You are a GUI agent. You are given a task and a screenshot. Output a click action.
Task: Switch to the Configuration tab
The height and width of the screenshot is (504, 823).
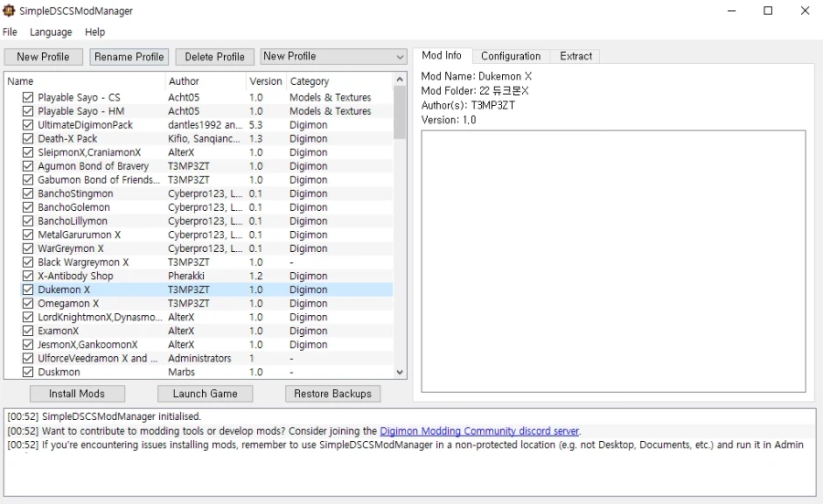click(x=510, y=56)
